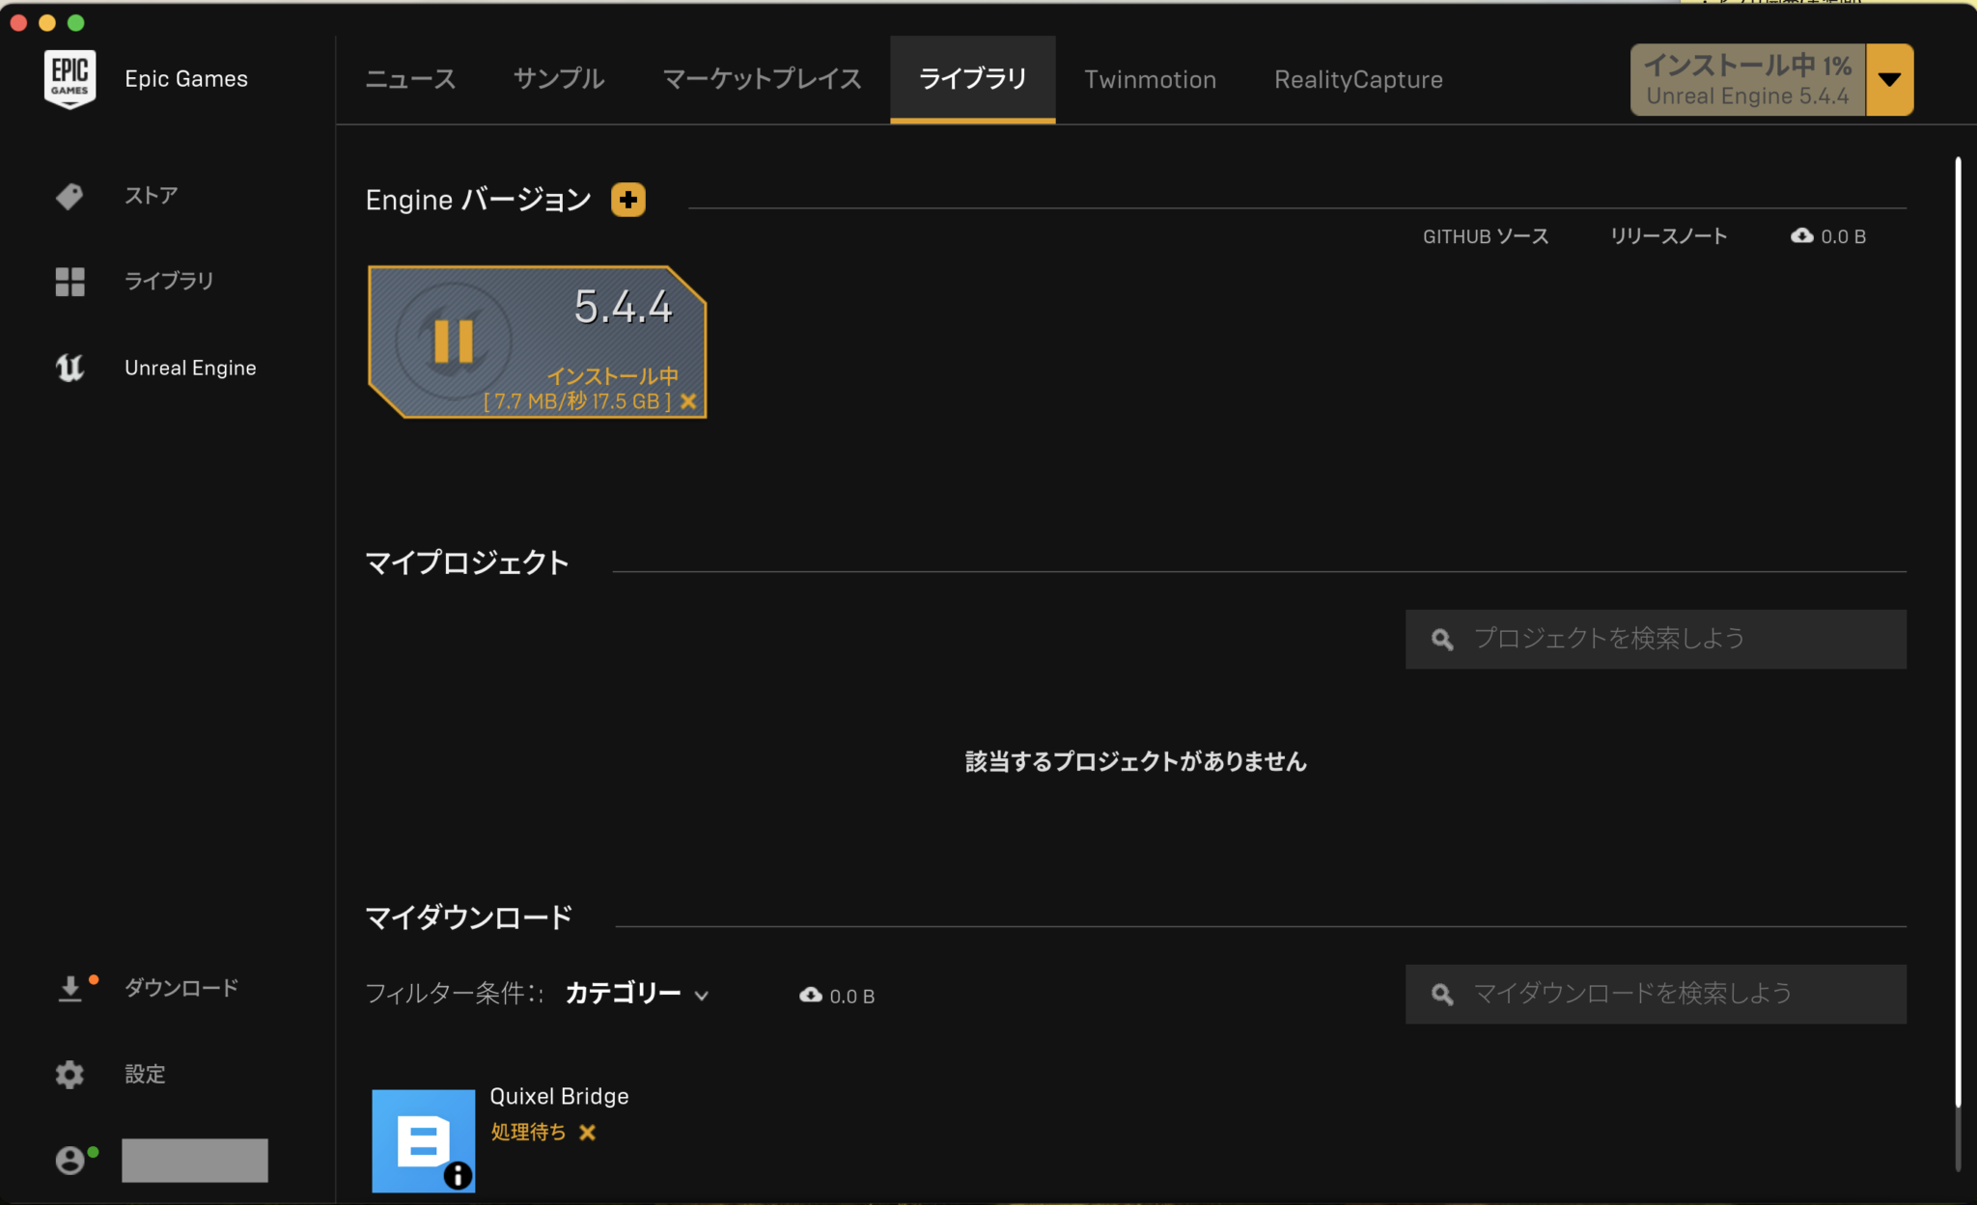This screenshot has width=1977, height=1205.
Task: Open the GITHUB ソース link
Action: (1484, 234)
